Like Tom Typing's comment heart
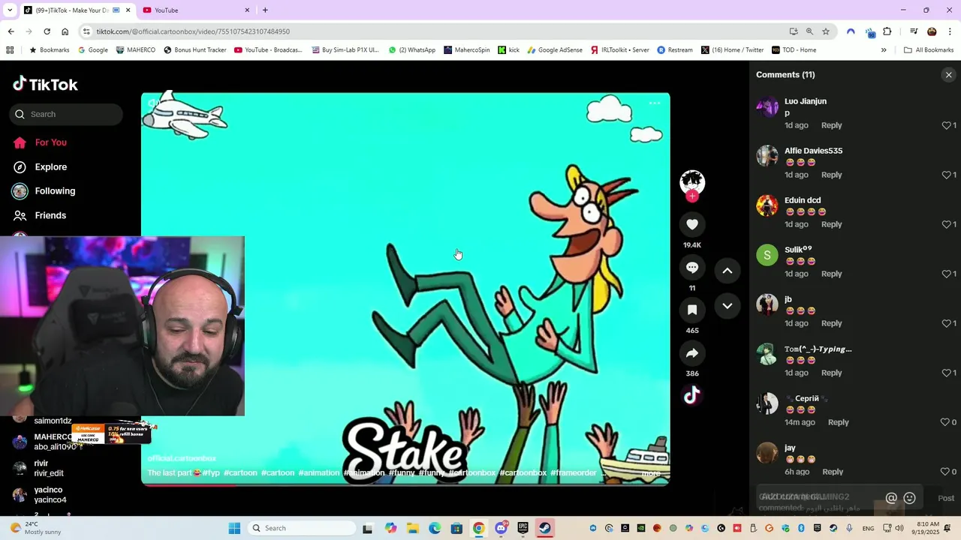The width and height of the screenshot is (961, 540). (946, 373)
